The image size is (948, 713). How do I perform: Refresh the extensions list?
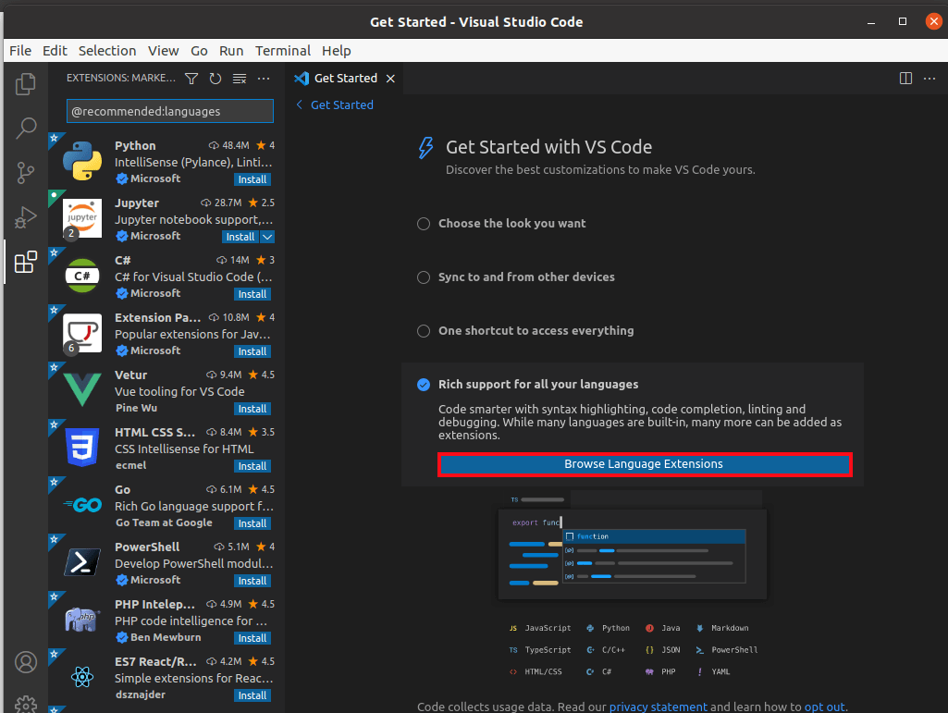(215, 79)
